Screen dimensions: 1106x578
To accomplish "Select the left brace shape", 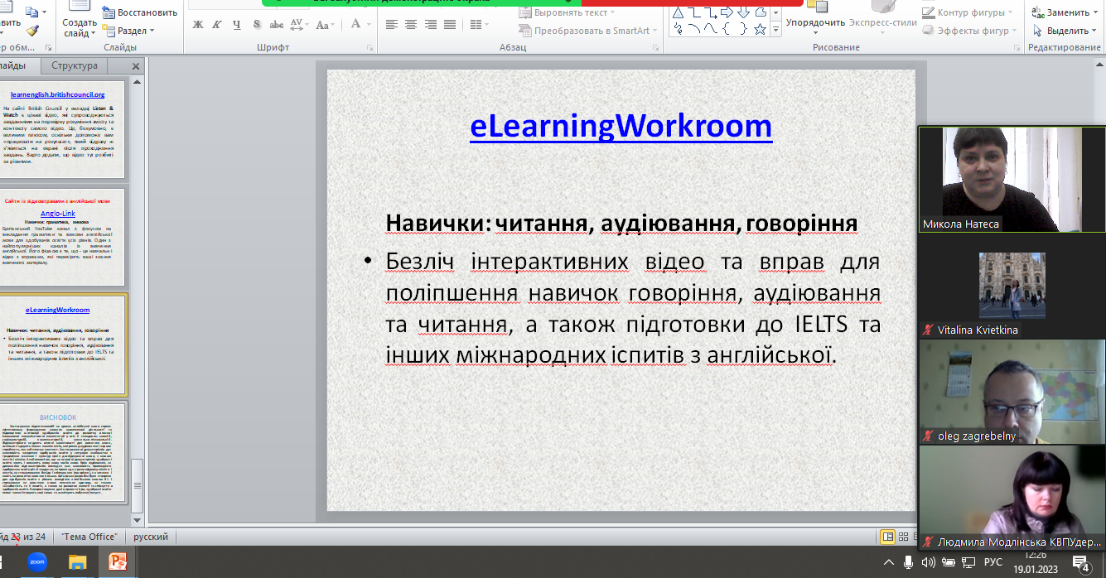I will coord(727,29).
